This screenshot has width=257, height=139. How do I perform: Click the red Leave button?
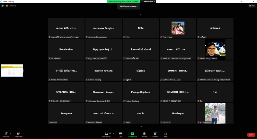251,135
